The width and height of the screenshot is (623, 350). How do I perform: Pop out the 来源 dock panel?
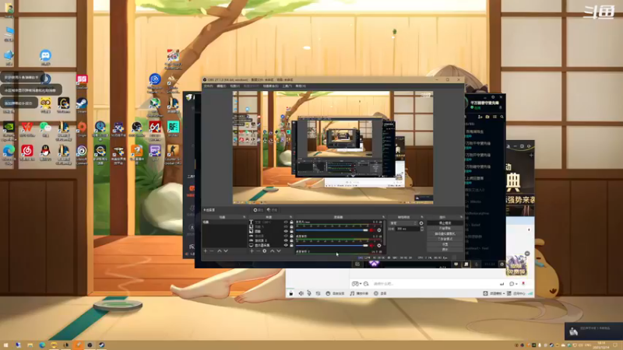pos(290,217)
